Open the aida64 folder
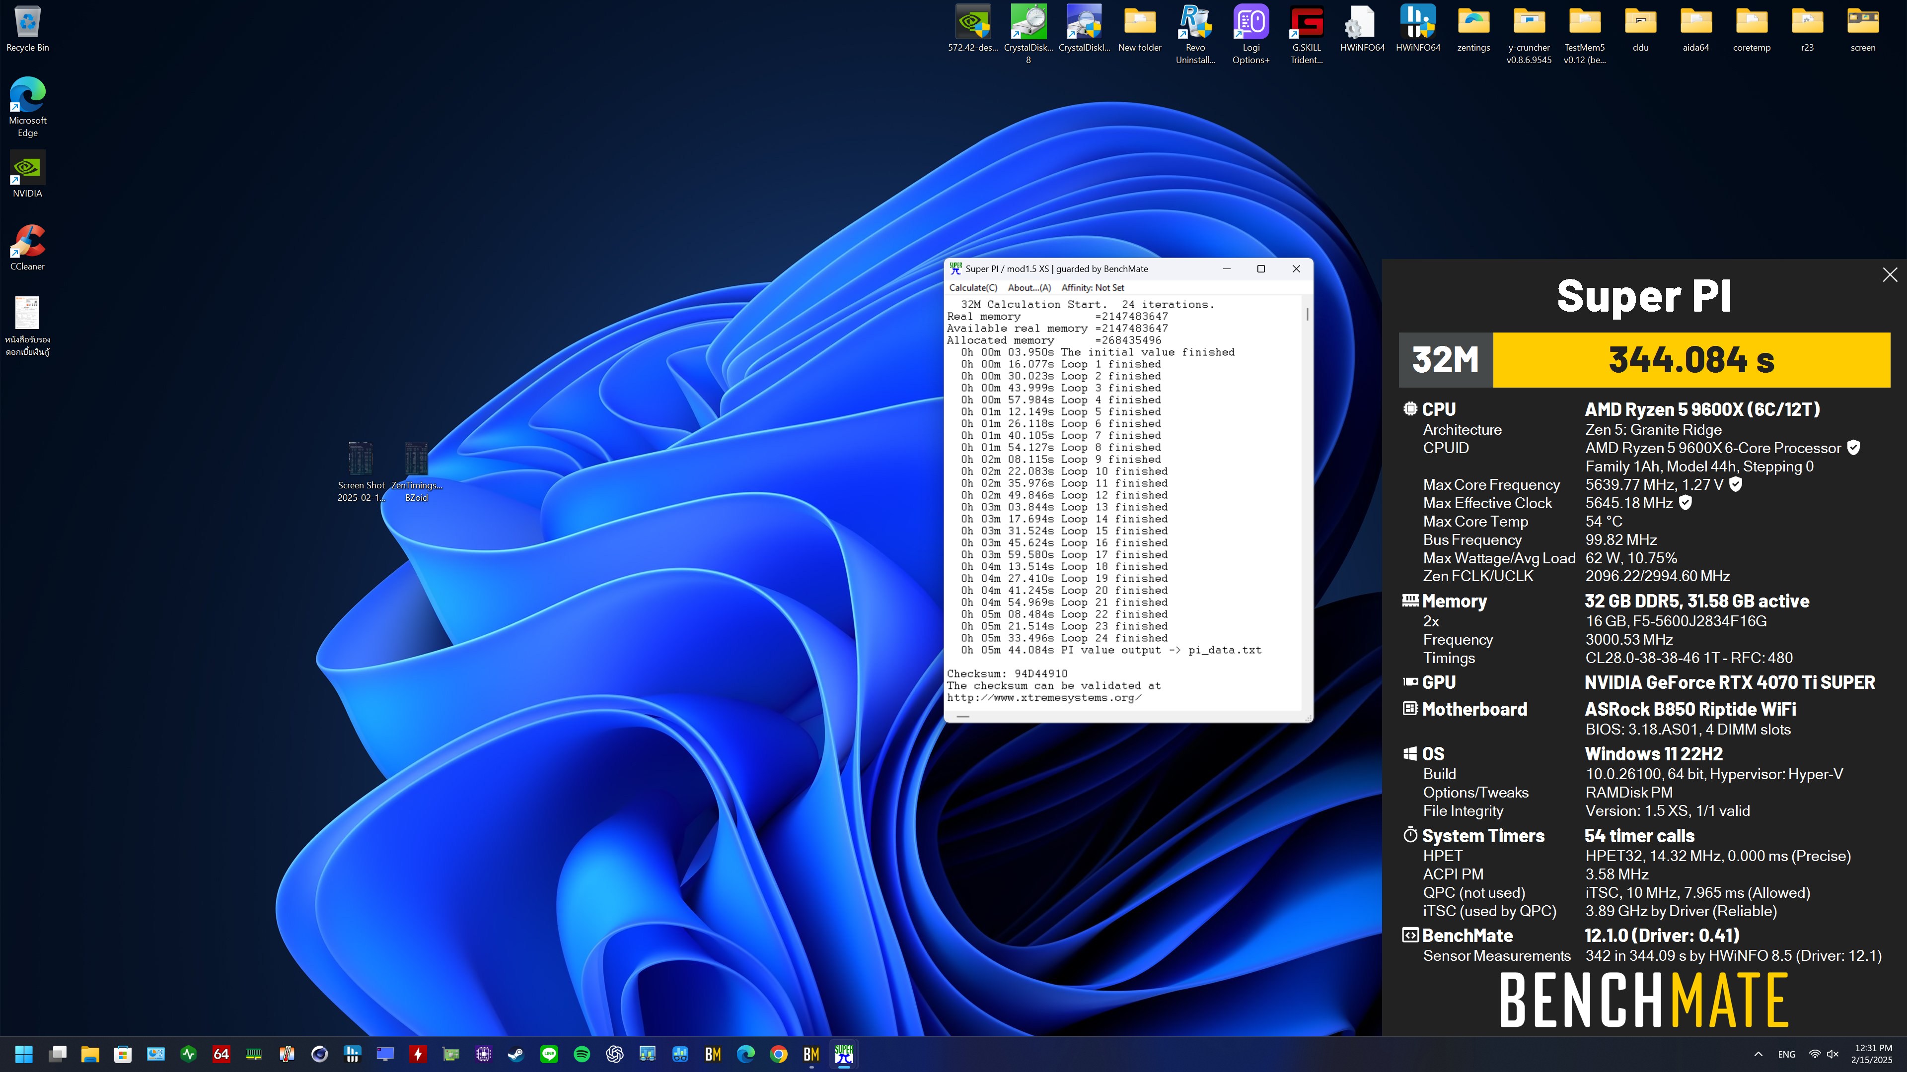Viewport: 1907px width, 1072px height. click(x=1696, y=29)
